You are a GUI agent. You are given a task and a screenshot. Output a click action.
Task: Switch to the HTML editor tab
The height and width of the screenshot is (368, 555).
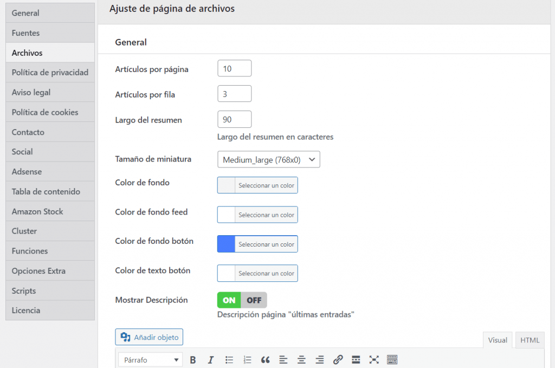[530, 340]
